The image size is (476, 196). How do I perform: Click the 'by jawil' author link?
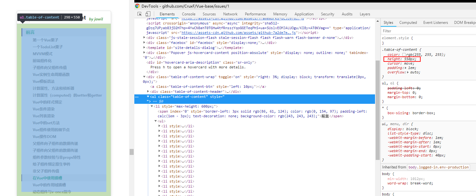[x=96, y=19]
